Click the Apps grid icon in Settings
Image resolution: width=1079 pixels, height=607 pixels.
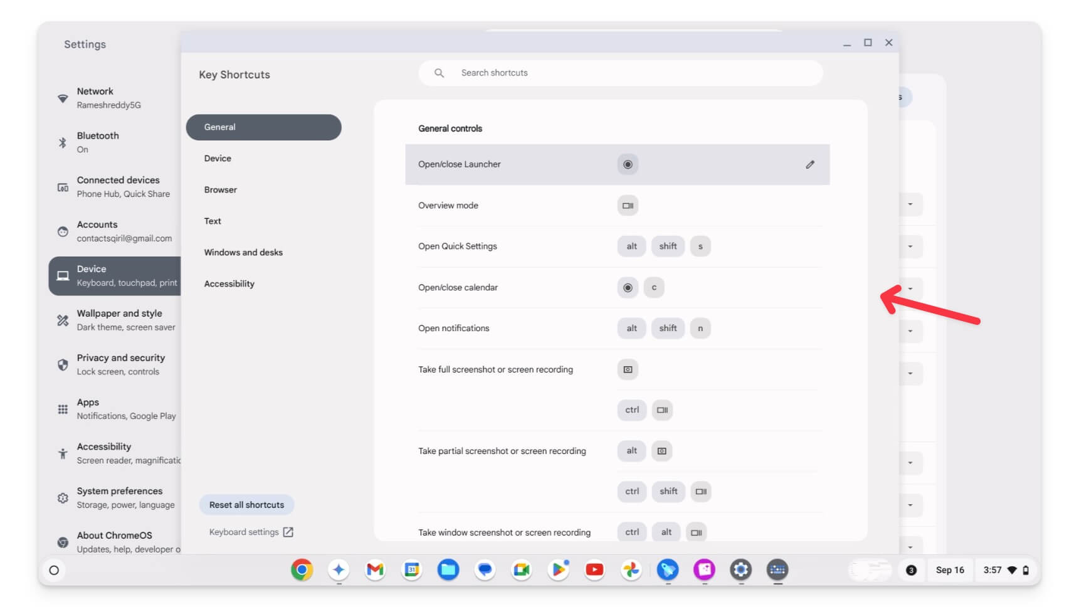pyautogui.click(x=63, y=409)
